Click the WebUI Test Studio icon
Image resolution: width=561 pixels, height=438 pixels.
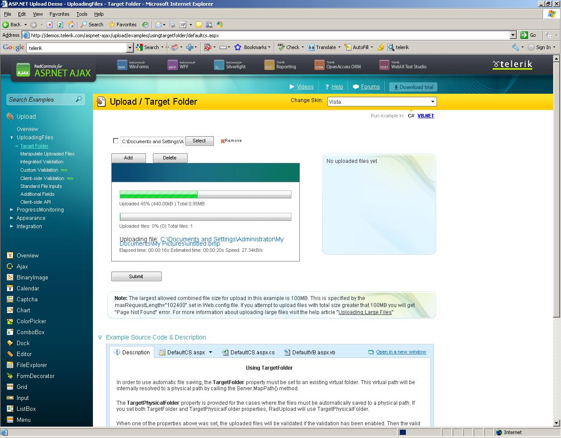coord(384,65)
